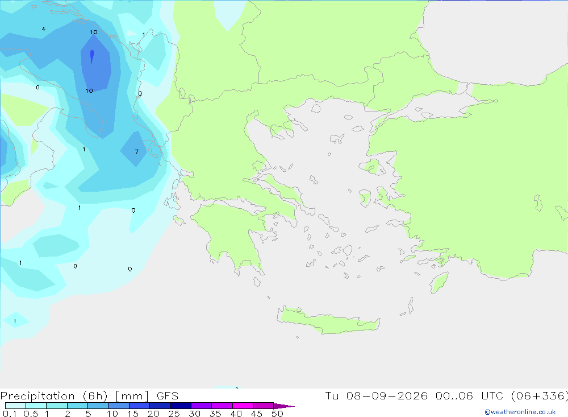The image size is (568, 417).
Task: Click the legend label '45'
Action: [257, 414]
